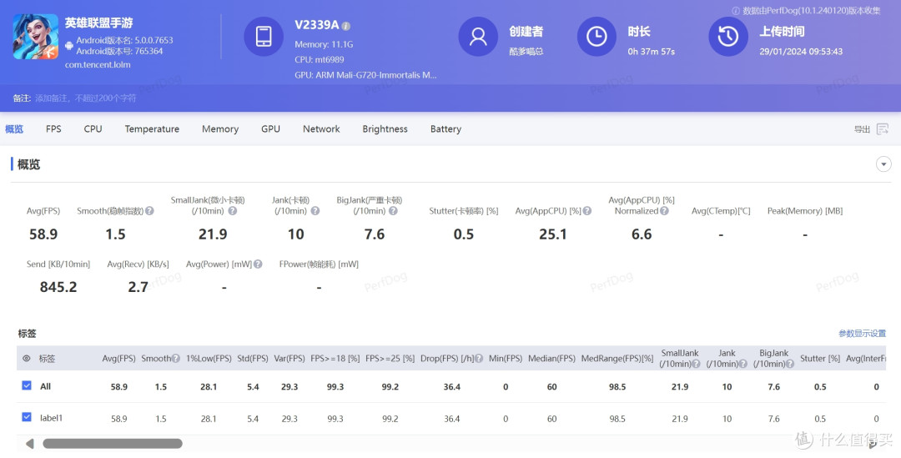The width and height of the screenshot is (901, 458).
Task: Open the Memory tab
Action: pos(220,129)
